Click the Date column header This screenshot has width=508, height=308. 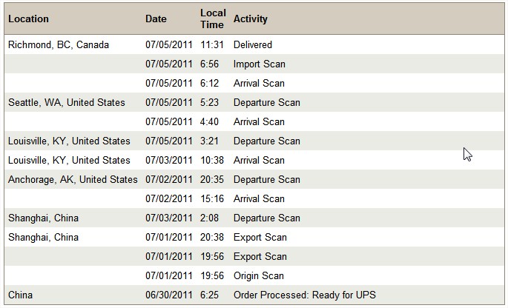point(156,19)
